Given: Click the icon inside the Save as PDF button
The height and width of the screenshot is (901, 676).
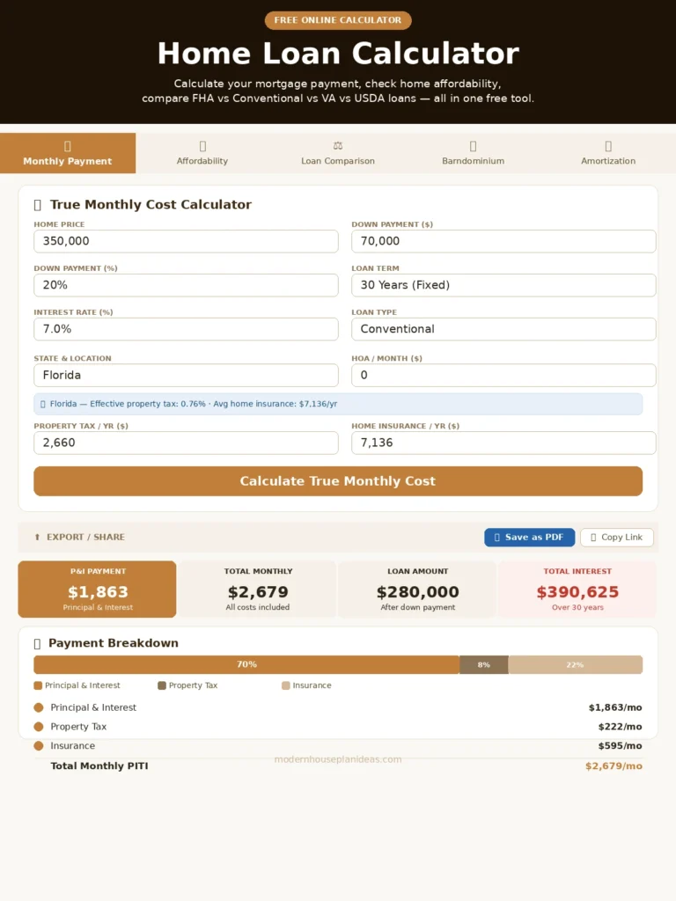Looking at the screenshot, I should tap(497, 538).
